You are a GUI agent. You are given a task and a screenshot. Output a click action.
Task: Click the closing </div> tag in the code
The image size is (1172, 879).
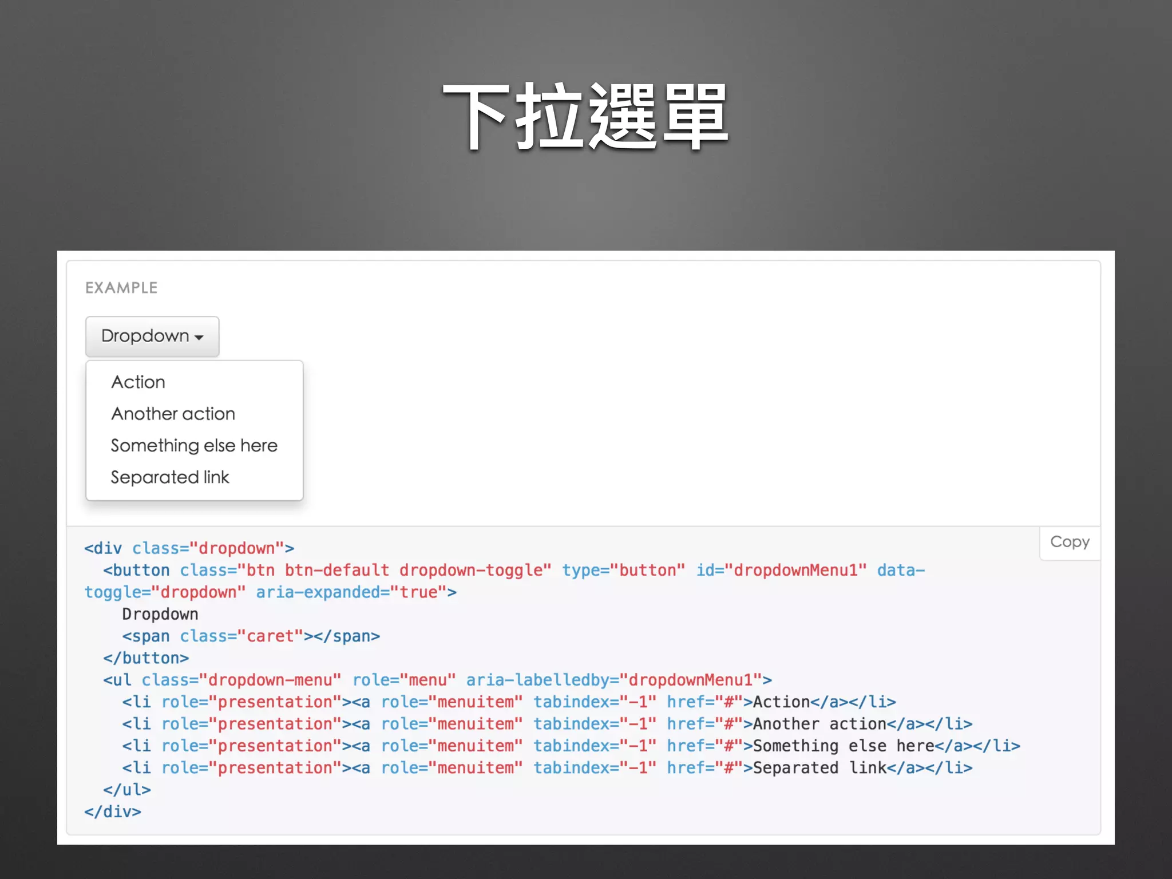(113, 812)
